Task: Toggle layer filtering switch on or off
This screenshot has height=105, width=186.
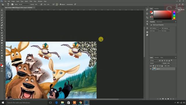Action: [171, 60]
